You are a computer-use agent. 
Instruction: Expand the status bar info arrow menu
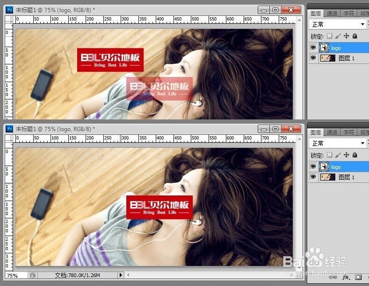tap(121, 275)
